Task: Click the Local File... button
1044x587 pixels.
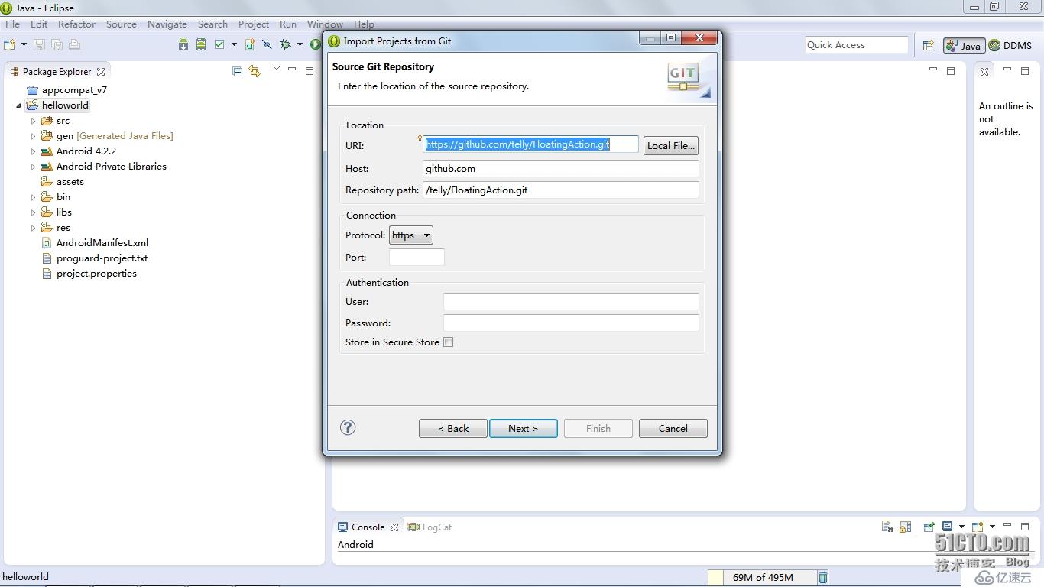Action: click(671, 145)
